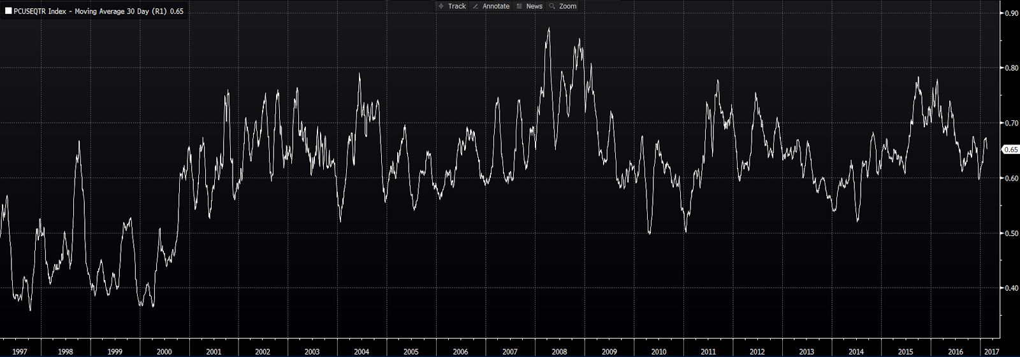1020x357 pixels.
Task: Click the 2000 x-axis label
Action: pyautogui.click(x=164, y=351)
